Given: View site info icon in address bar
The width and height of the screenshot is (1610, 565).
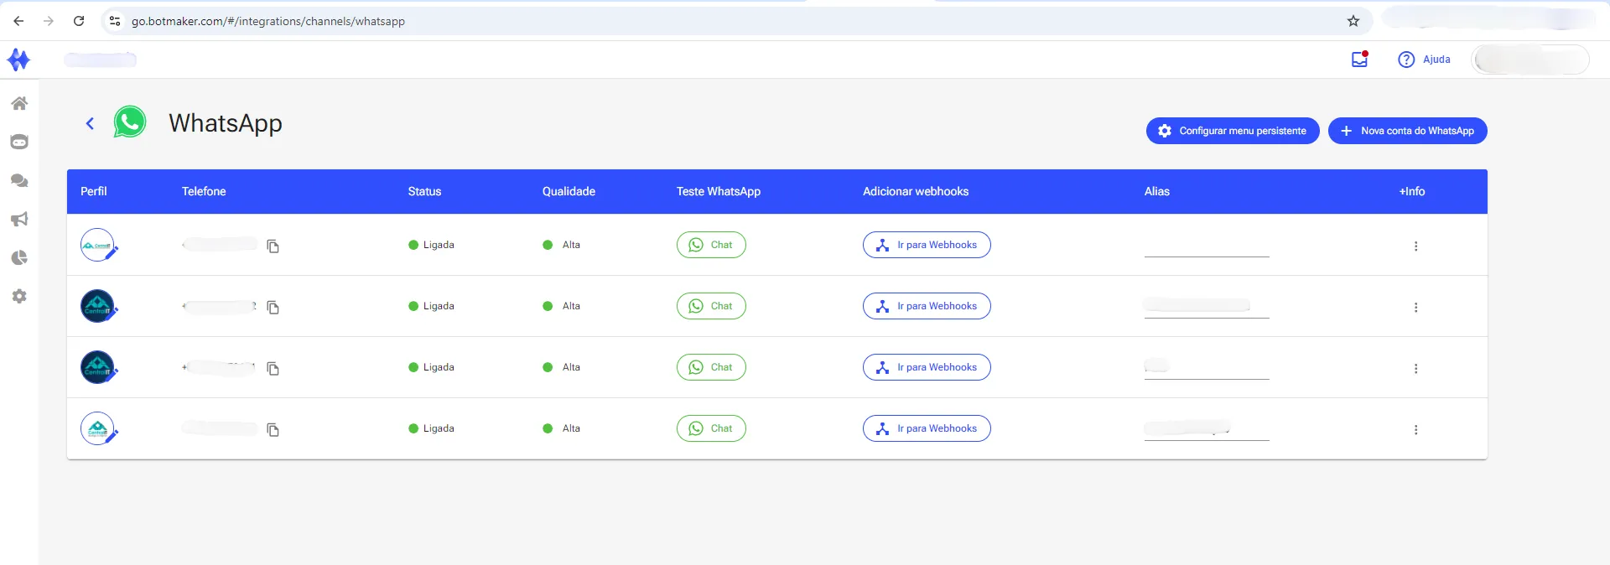Looking at the screenshot, I should (x=115, y=21).
